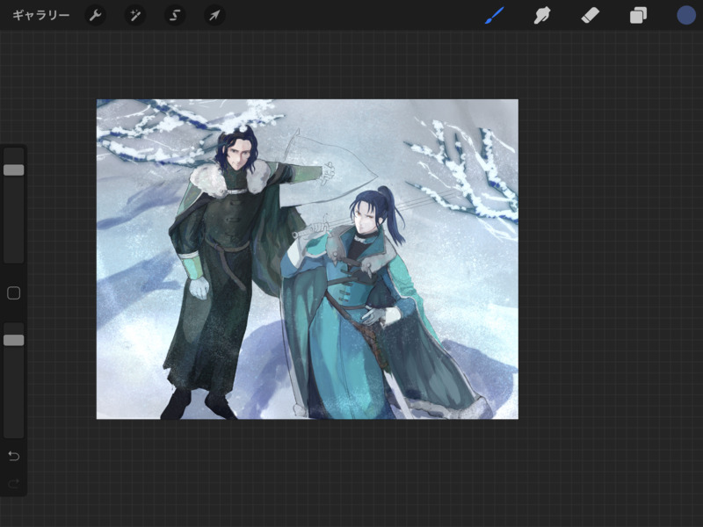
Task: Click the brush size slider handle
Action: (14, 170)
